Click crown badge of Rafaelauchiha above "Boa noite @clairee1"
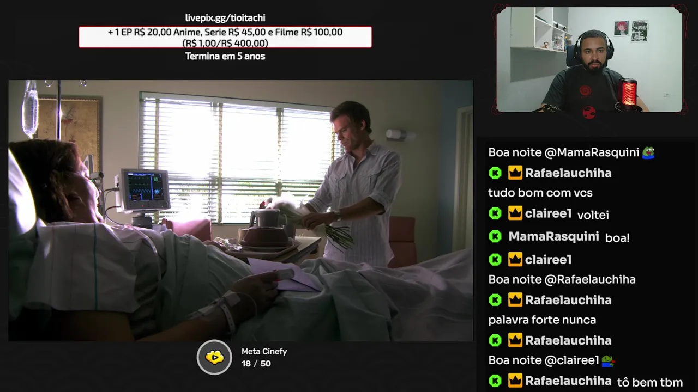 pos(515,340)
